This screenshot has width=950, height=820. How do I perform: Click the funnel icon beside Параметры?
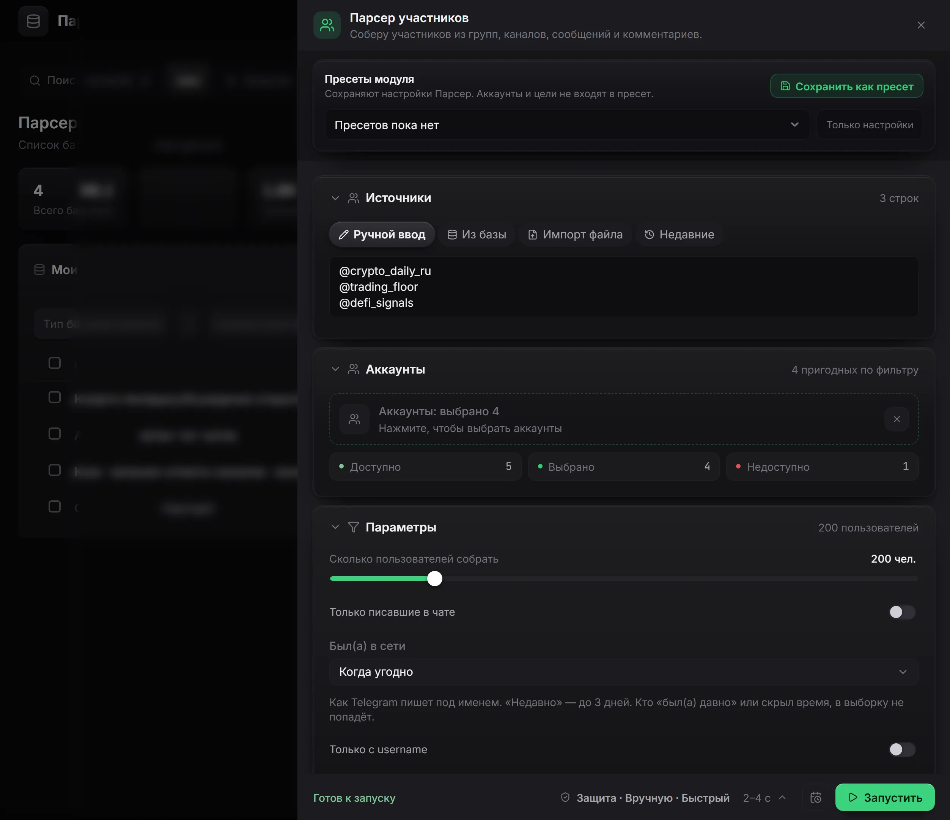[x=353, y=527]
